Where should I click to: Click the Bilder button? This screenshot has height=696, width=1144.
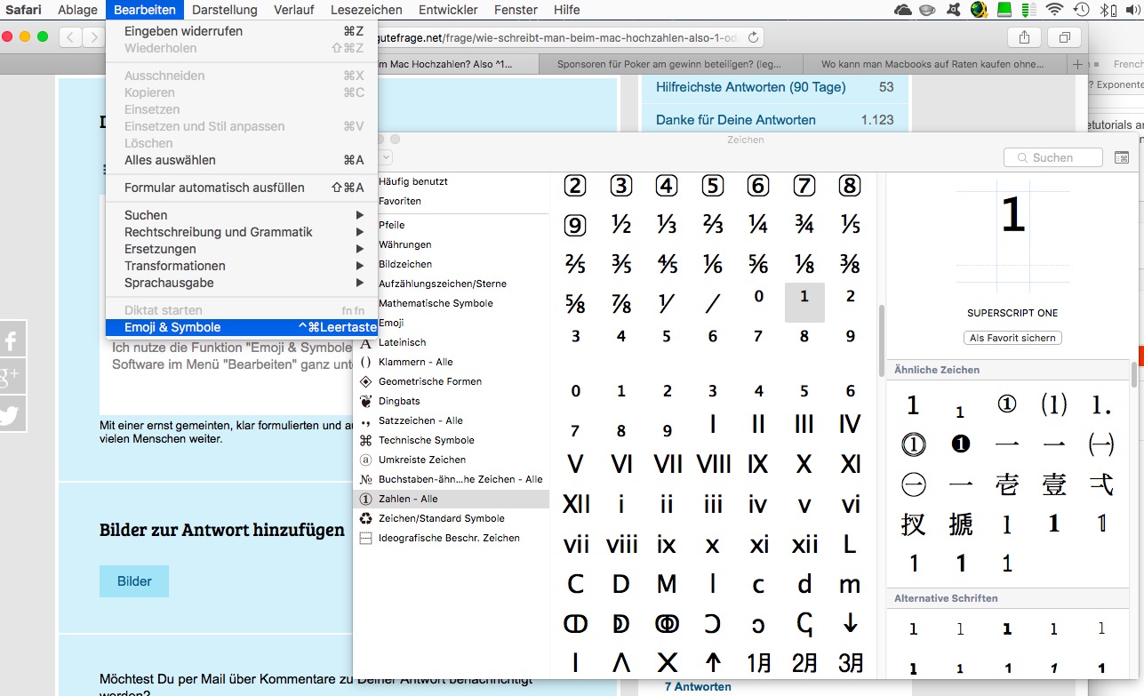tap(134, 581)
